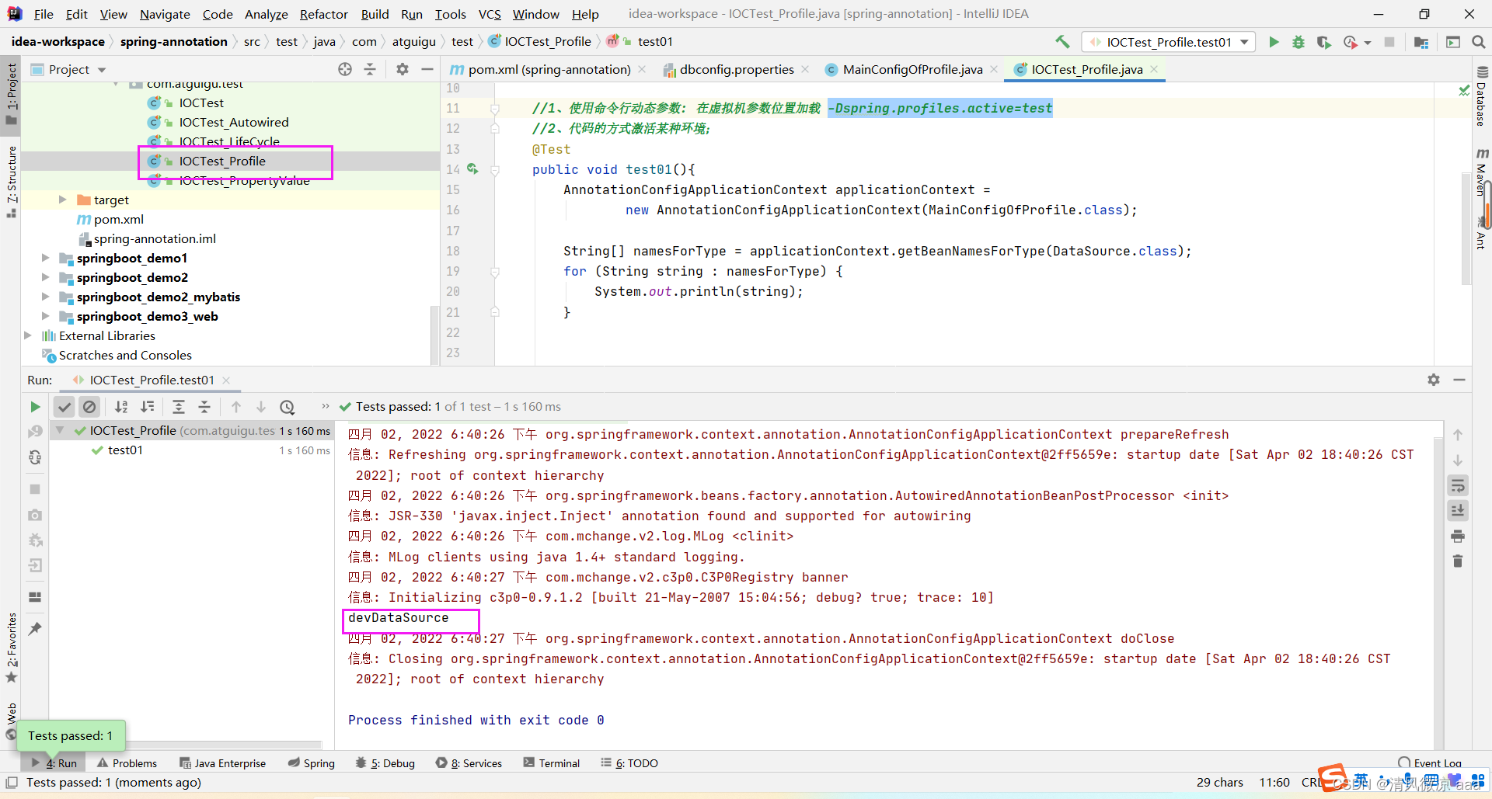Hide the Project panel using the minus icon
This screenshot has width=1492, height=799.
click(x=427, y=70)
